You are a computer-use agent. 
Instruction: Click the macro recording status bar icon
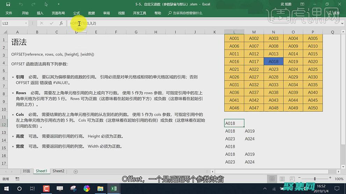pos(17,179)
